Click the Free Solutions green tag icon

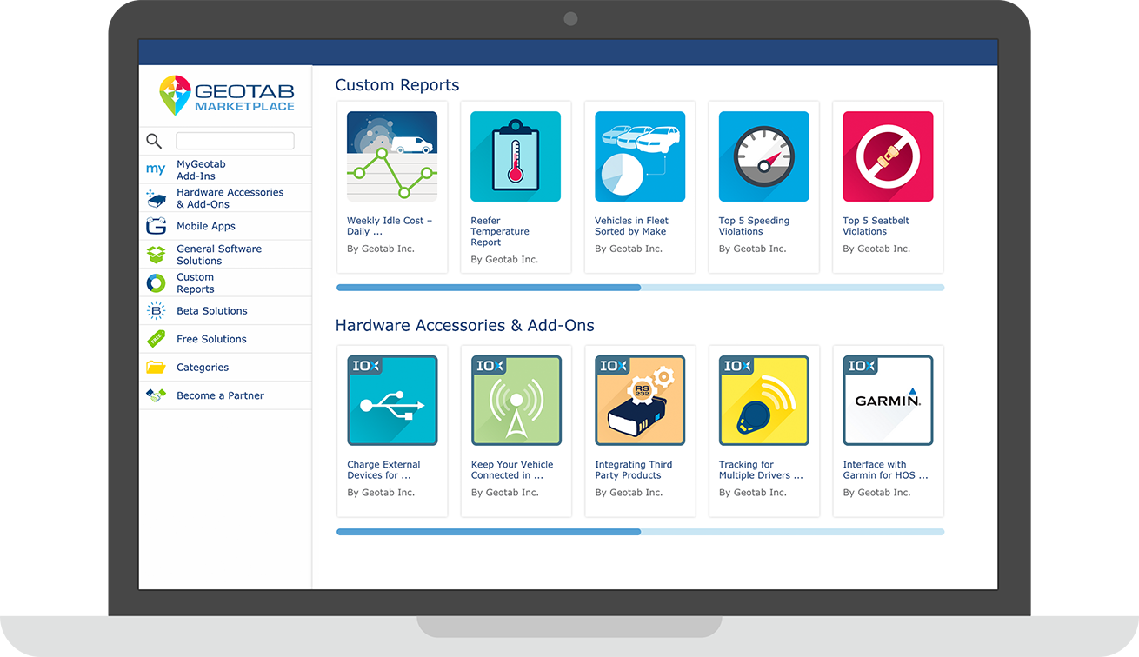(156, 339)
